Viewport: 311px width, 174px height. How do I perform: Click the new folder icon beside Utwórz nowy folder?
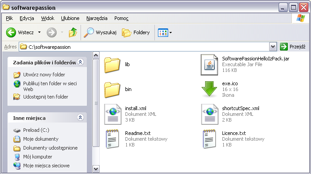pos(17,75)
